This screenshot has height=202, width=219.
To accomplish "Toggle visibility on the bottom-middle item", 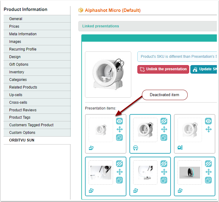I will click(x=164, y=164).
